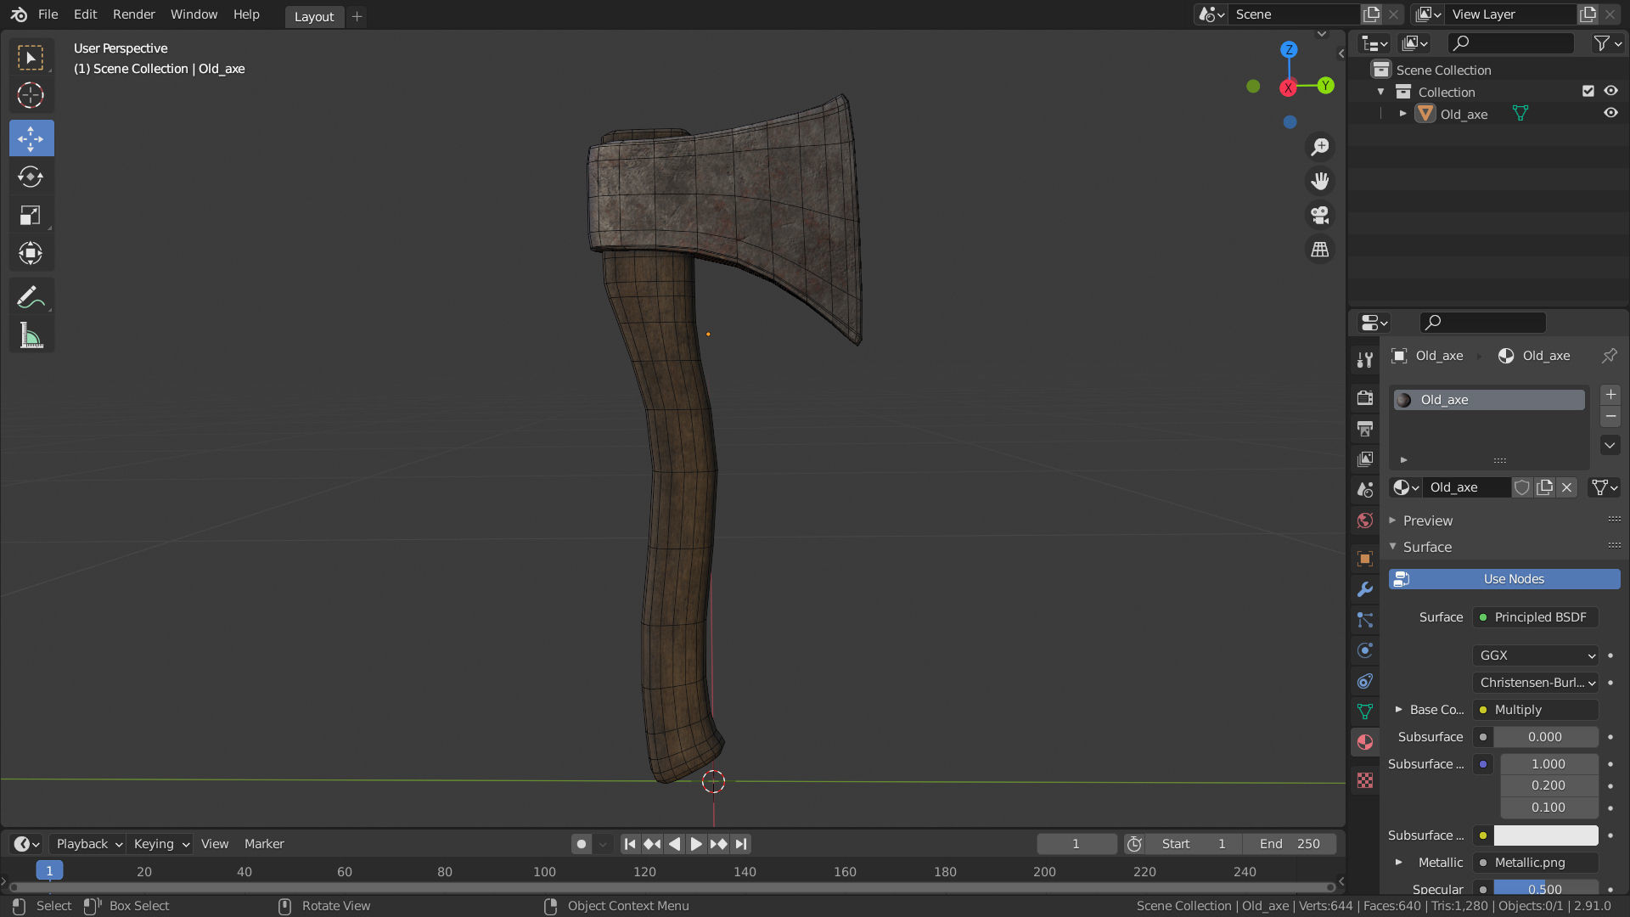This screenshot has height=917, width=1630.
Task: Toggle camera view icon
Action: pos(1320,216)
